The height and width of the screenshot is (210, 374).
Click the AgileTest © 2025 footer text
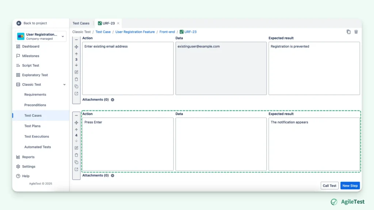pos(41,184)
